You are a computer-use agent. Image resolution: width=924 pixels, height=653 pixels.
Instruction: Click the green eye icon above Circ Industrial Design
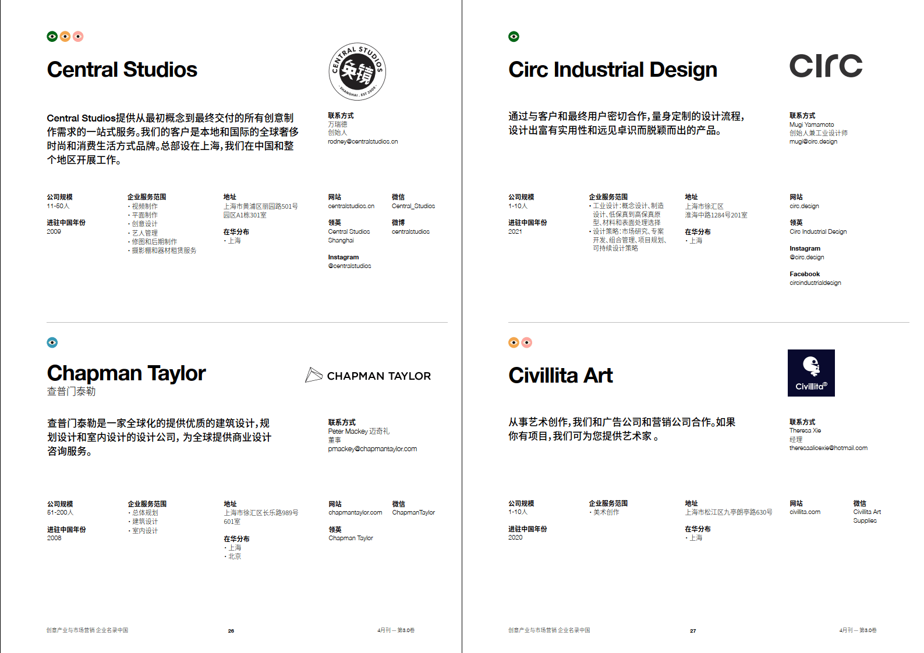coord(514,37)
